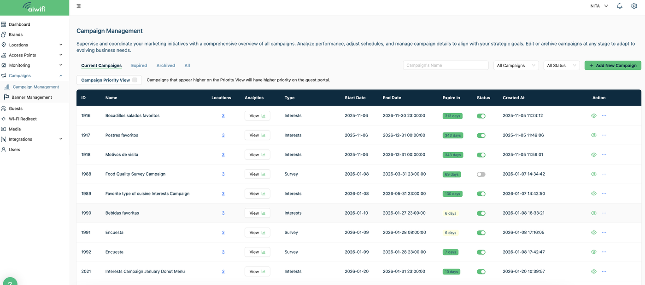Open the notifications bell icon
Image resolution: width=645 pixels, height=285 pixels.
click(620, 6)
